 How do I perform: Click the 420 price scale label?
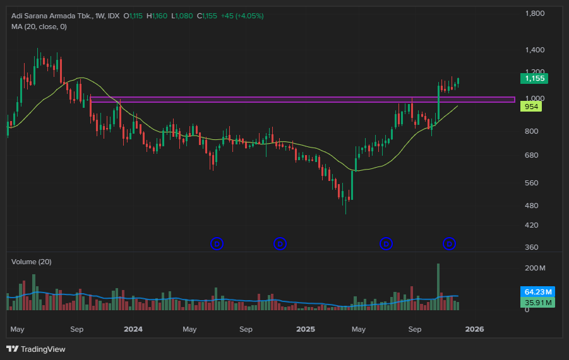click(532, 225)
